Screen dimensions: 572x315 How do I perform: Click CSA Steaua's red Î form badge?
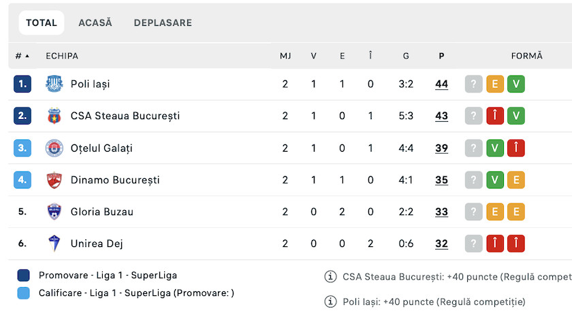tap(495, 116)
